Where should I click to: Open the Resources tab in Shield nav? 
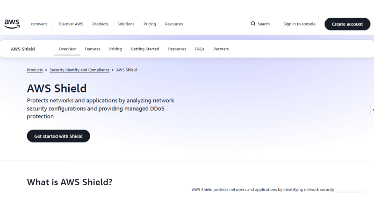tap(177, 49)
